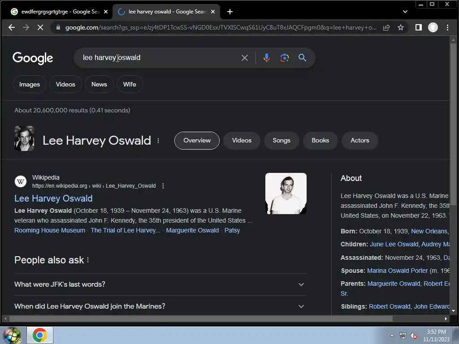Filter results by Videos chip under search box
Image resolution: width=459 pixels, height=344 pixels.
[x=65, y=85]
